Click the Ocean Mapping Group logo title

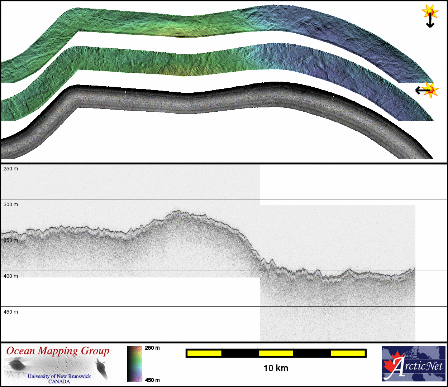click(58, 351)
